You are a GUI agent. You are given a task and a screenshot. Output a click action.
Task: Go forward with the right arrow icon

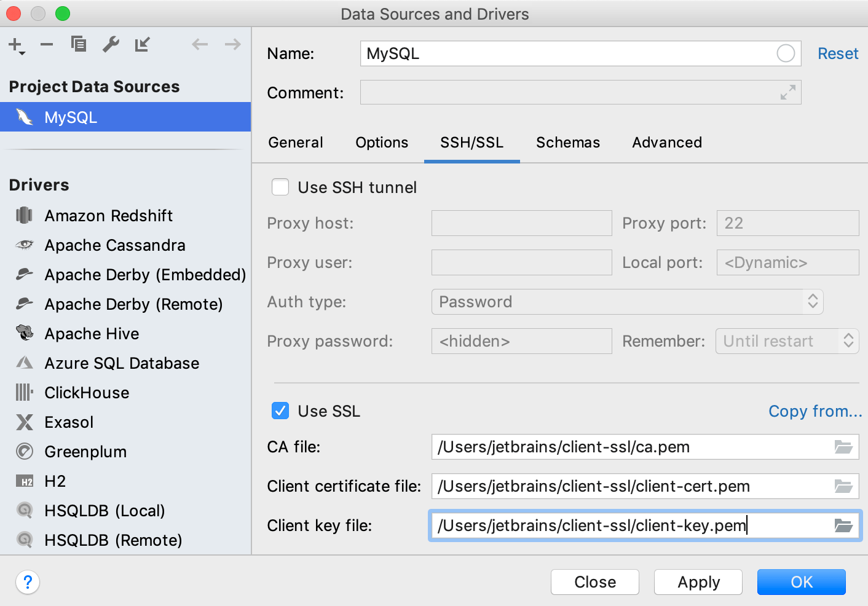(233, 44)
